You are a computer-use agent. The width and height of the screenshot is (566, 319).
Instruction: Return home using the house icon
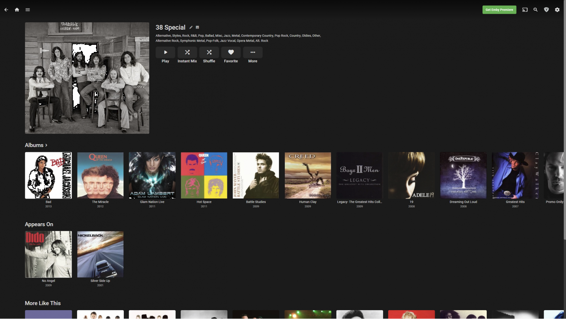[x=17, y=10]
